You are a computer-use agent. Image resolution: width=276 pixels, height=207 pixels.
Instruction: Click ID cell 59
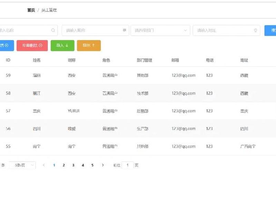[8, 75]
